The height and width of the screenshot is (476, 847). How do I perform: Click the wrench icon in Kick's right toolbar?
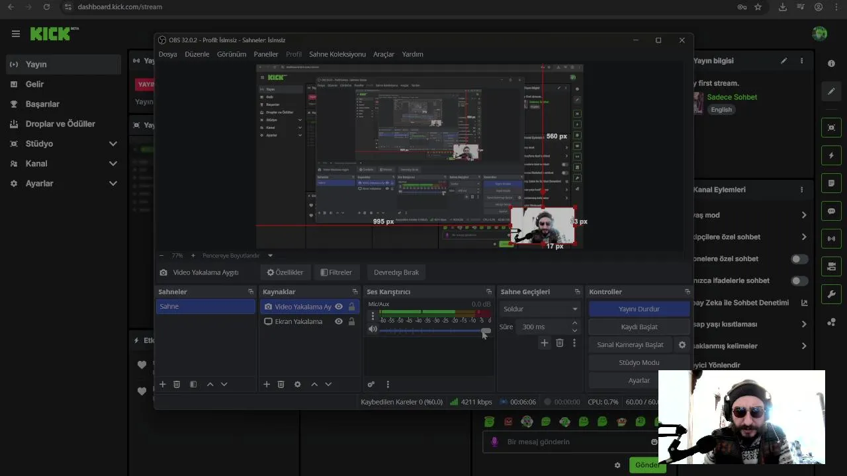tap(831, 294)
